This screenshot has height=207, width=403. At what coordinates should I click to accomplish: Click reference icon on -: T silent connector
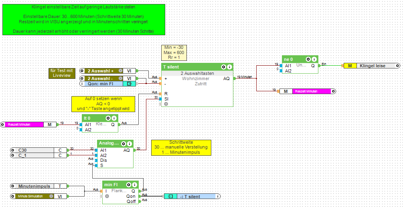tap(171, 197)
